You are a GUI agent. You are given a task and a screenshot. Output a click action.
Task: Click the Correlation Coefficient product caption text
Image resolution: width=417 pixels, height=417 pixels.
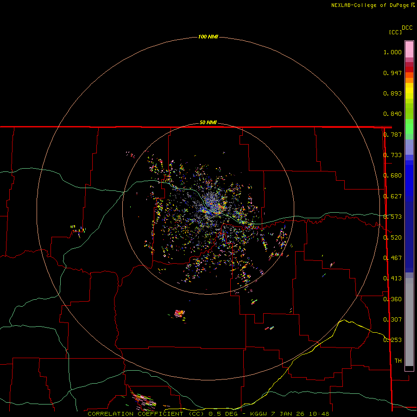208,414
